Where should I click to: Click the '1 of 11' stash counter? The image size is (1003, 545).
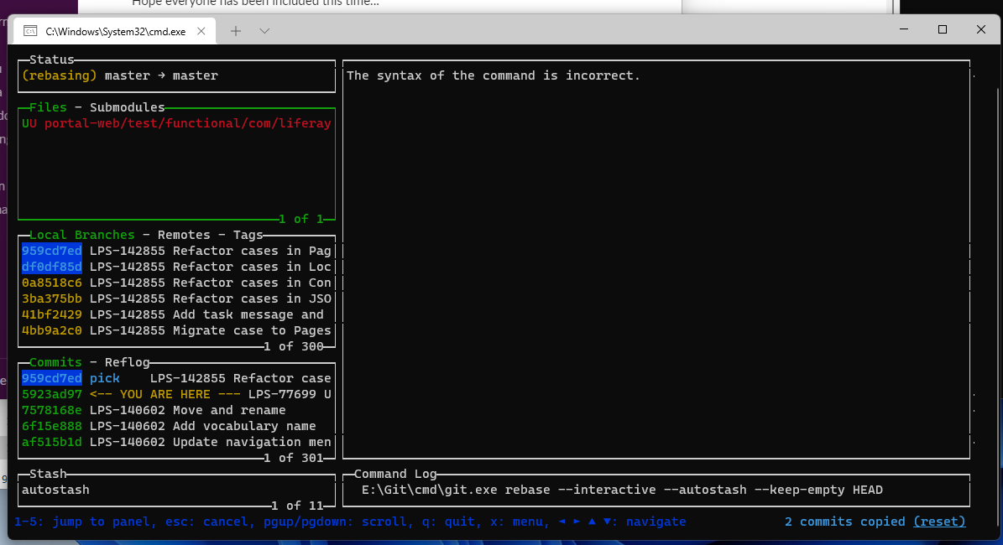tap(297, 506)
